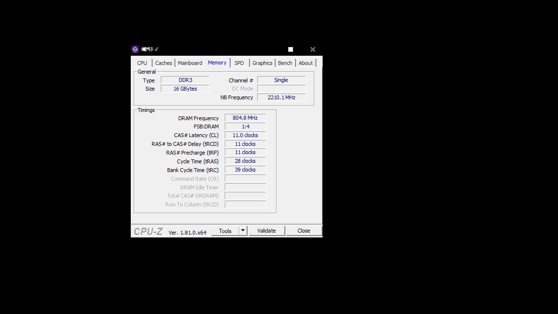Click the 'Channel #' label
Image resolution: width=558 pixels, height=314 pixels.
pyautogui.click(x=241, y=80)
